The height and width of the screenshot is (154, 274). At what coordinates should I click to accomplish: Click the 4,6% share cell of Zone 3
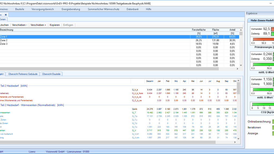[232, 44]
